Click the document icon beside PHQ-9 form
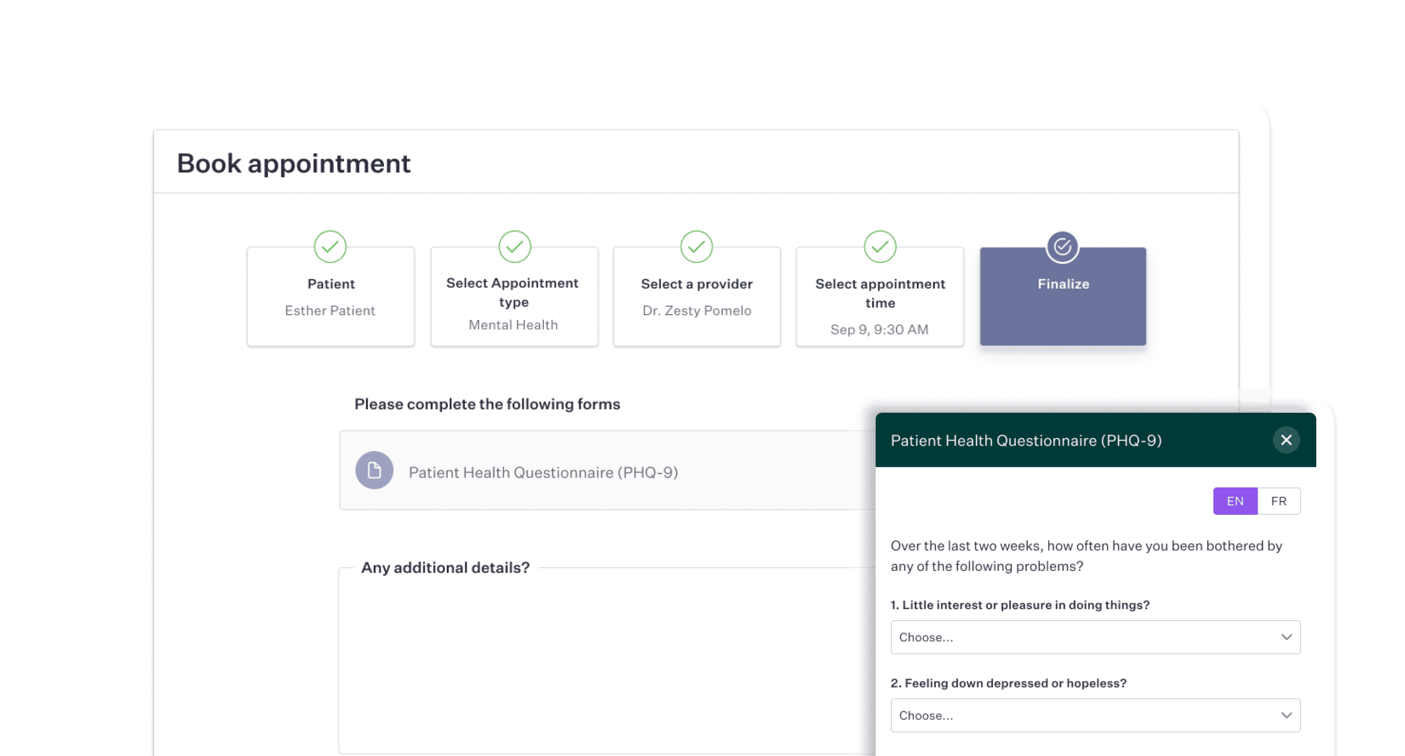1405x756 pixels. 374,470
